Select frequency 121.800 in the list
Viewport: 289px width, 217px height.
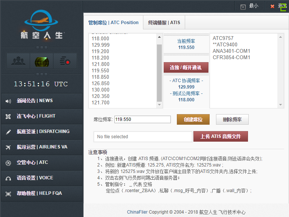coord(100,64)
